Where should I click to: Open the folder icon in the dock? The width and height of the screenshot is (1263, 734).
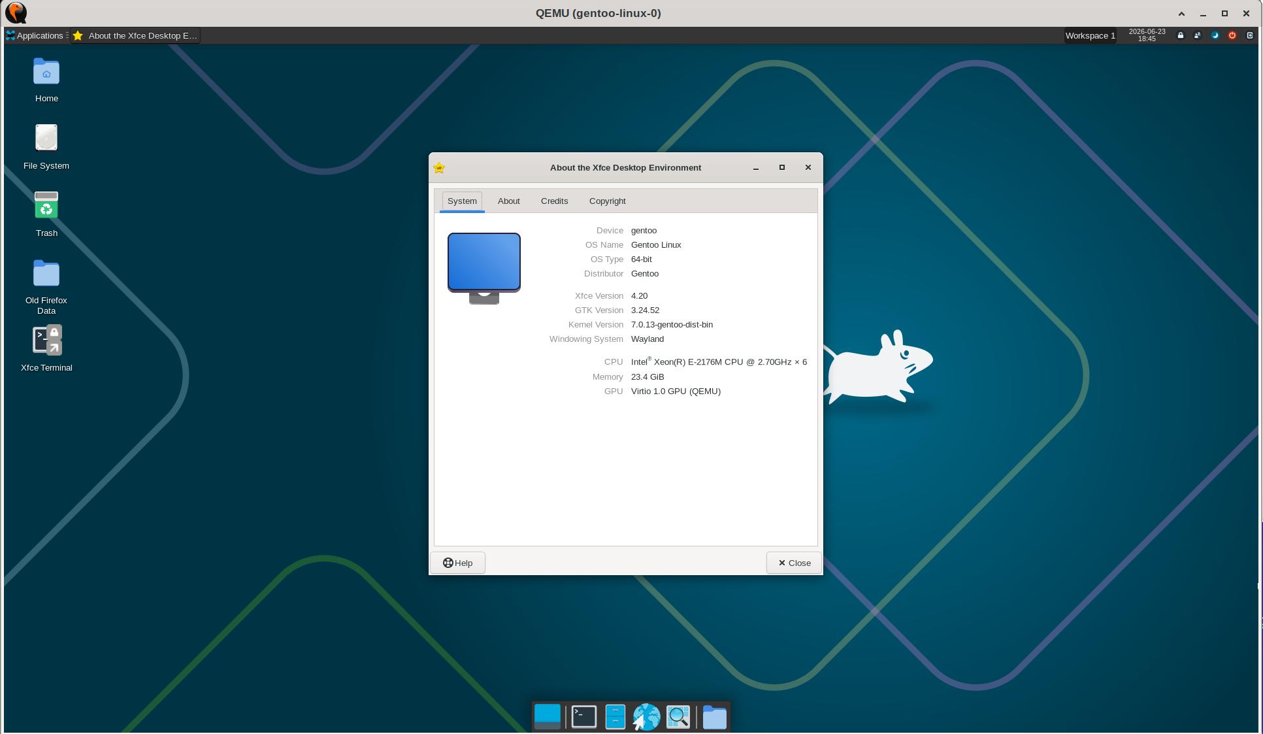[x=714, y=717]
